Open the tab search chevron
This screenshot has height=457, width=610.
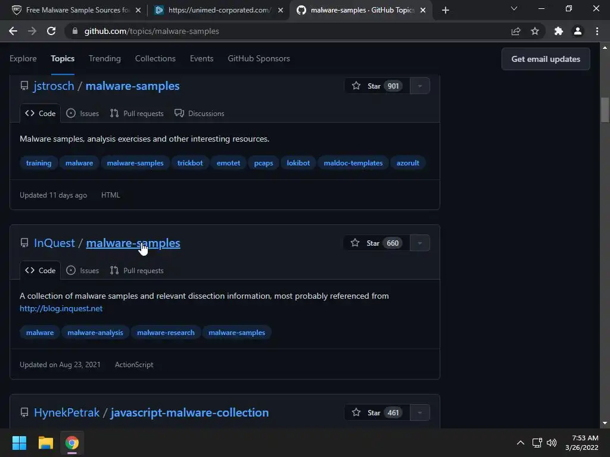tap(514, 8)
